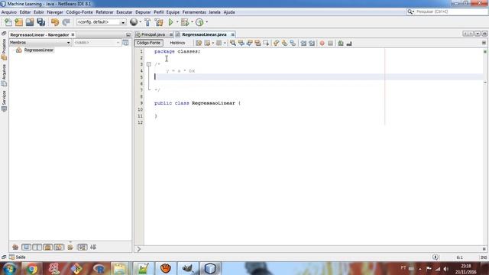
Task: Open the Ajuda menu
Action: (x=229, y=12)
